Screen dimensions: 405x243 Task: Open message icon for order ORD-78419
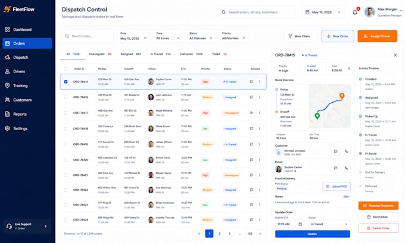(251, 144)
